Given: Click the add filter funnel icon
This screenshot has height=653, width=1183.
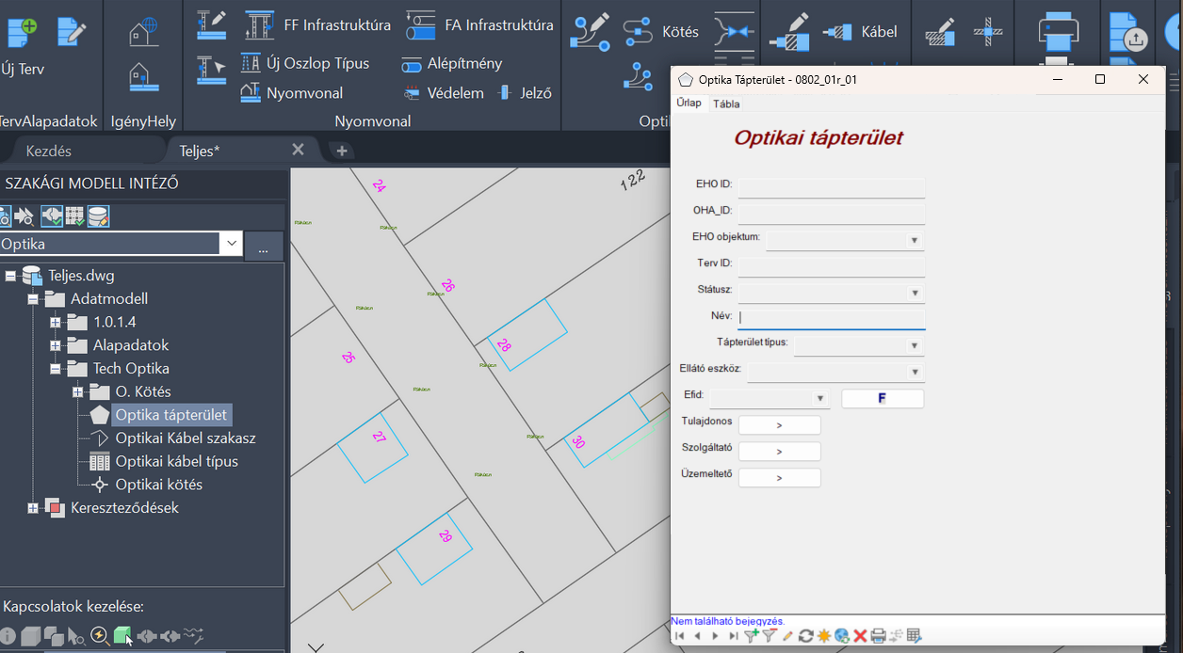Looking at the screenshot, I should click(751, 636).
